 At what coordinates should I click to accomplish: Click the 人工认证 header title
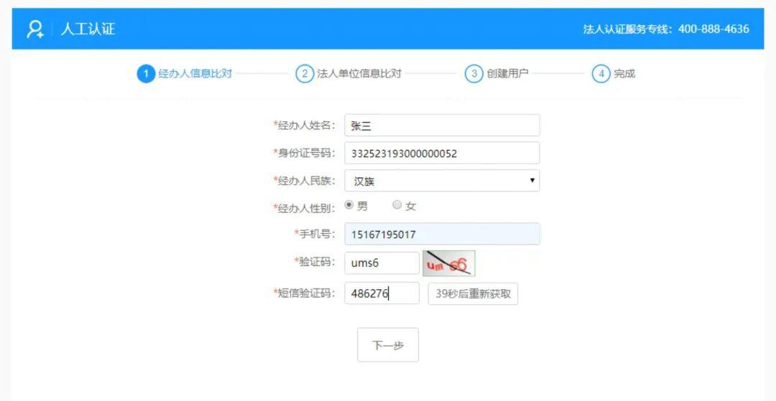88,29
